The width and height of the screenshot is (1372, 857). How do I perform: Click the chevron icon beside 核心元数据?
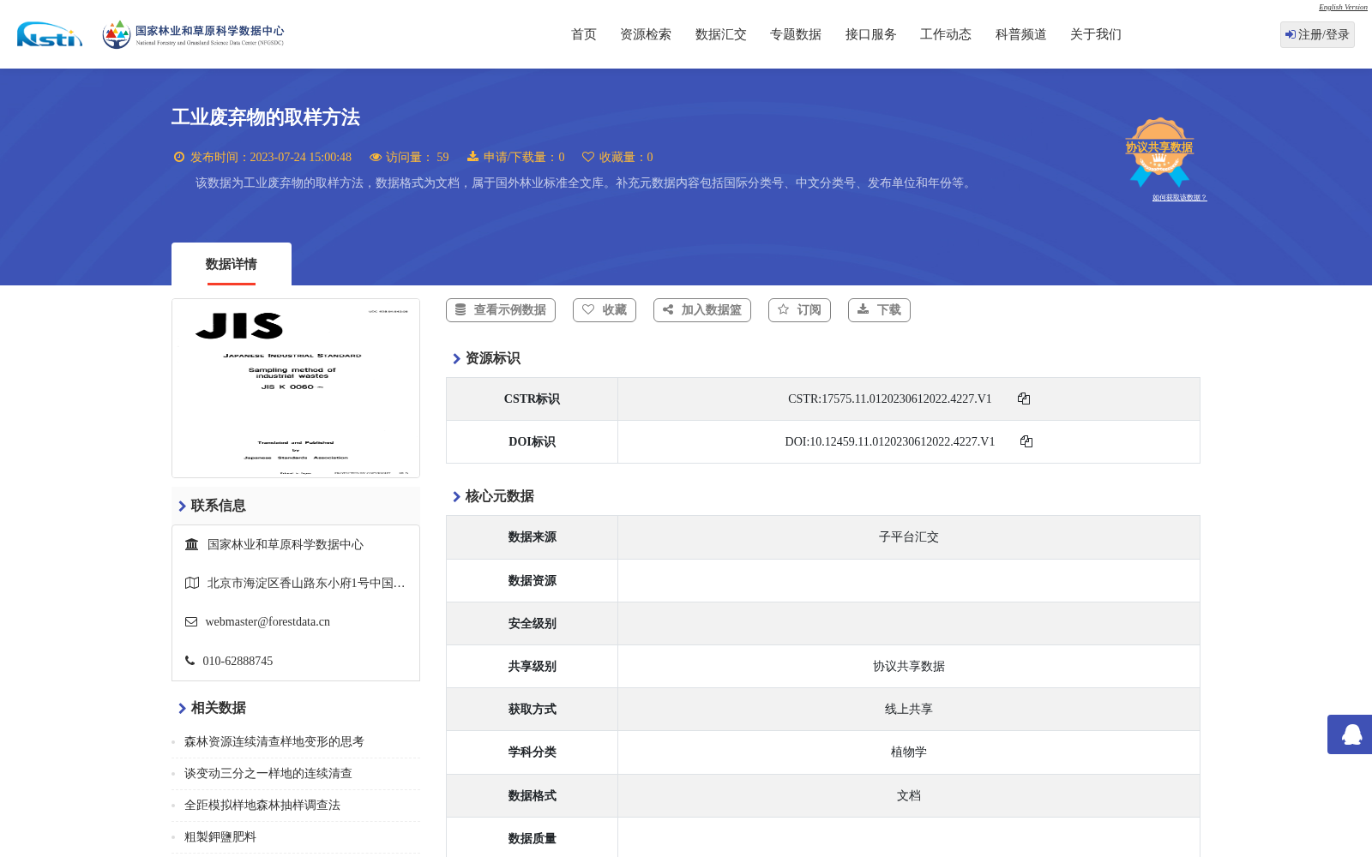456,497
